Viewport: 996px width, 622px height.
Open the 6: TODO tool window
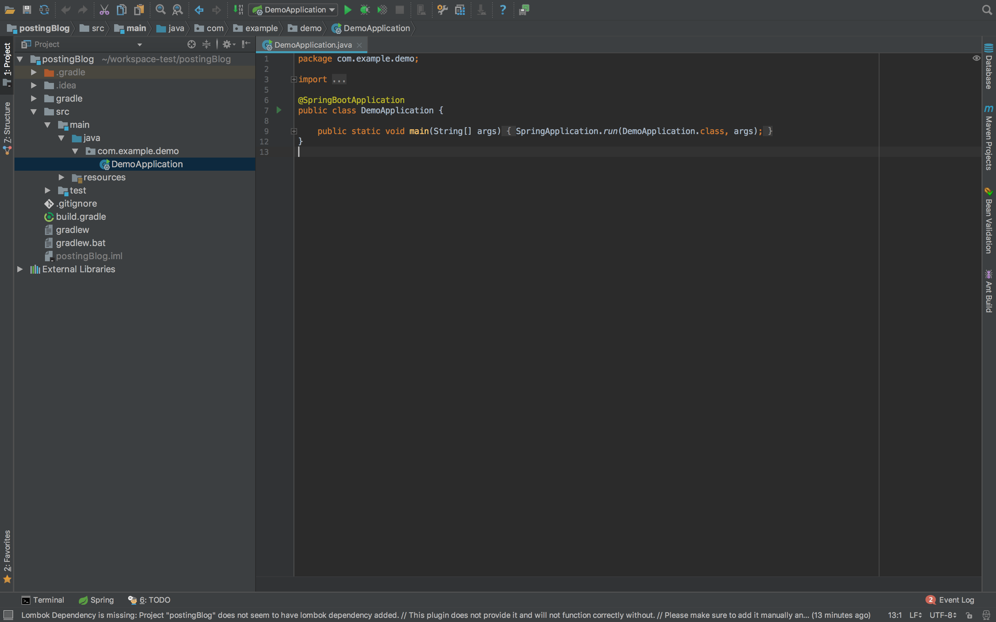coord(149,600)
